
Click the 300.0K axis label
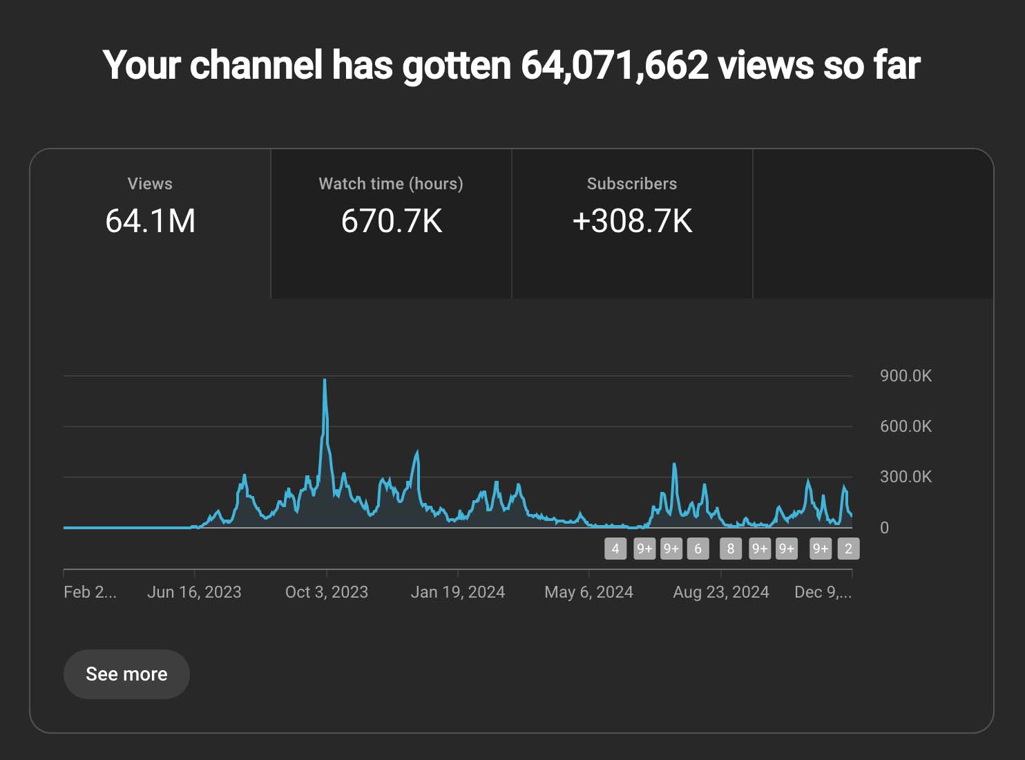click(x=906, y=477)
